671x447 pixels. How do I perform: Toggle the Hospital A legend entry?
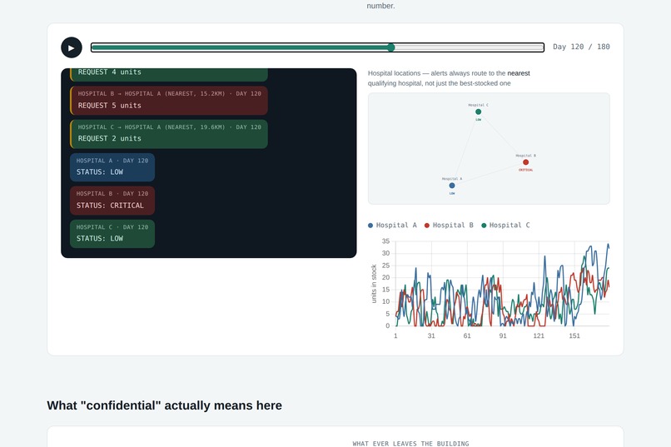392,226
